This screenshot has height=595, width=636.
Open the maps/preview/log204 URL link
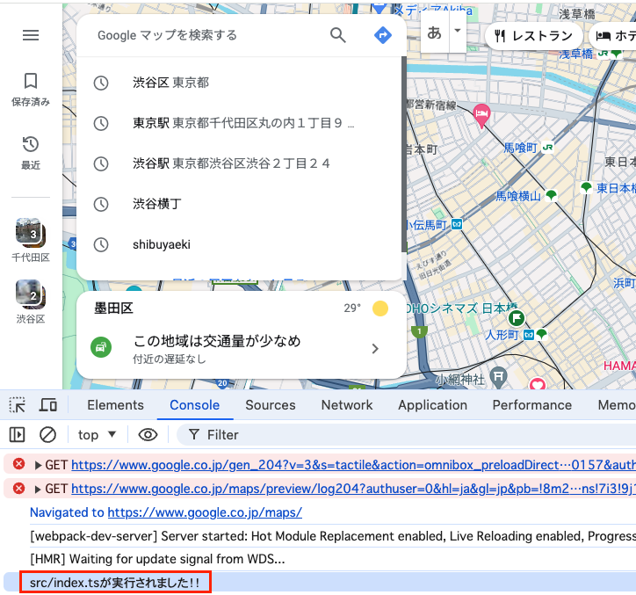(353, 489)
